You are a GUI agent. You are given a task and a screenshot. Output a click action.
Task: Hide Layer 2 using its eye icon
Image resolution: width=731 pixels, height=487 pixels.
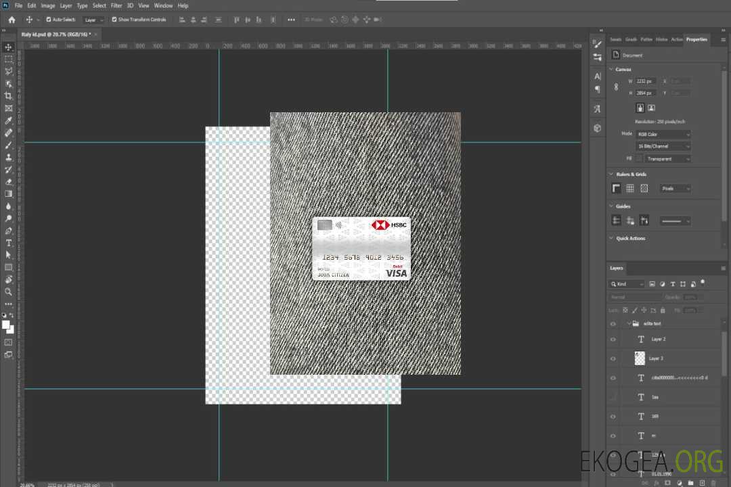(613, 340)
